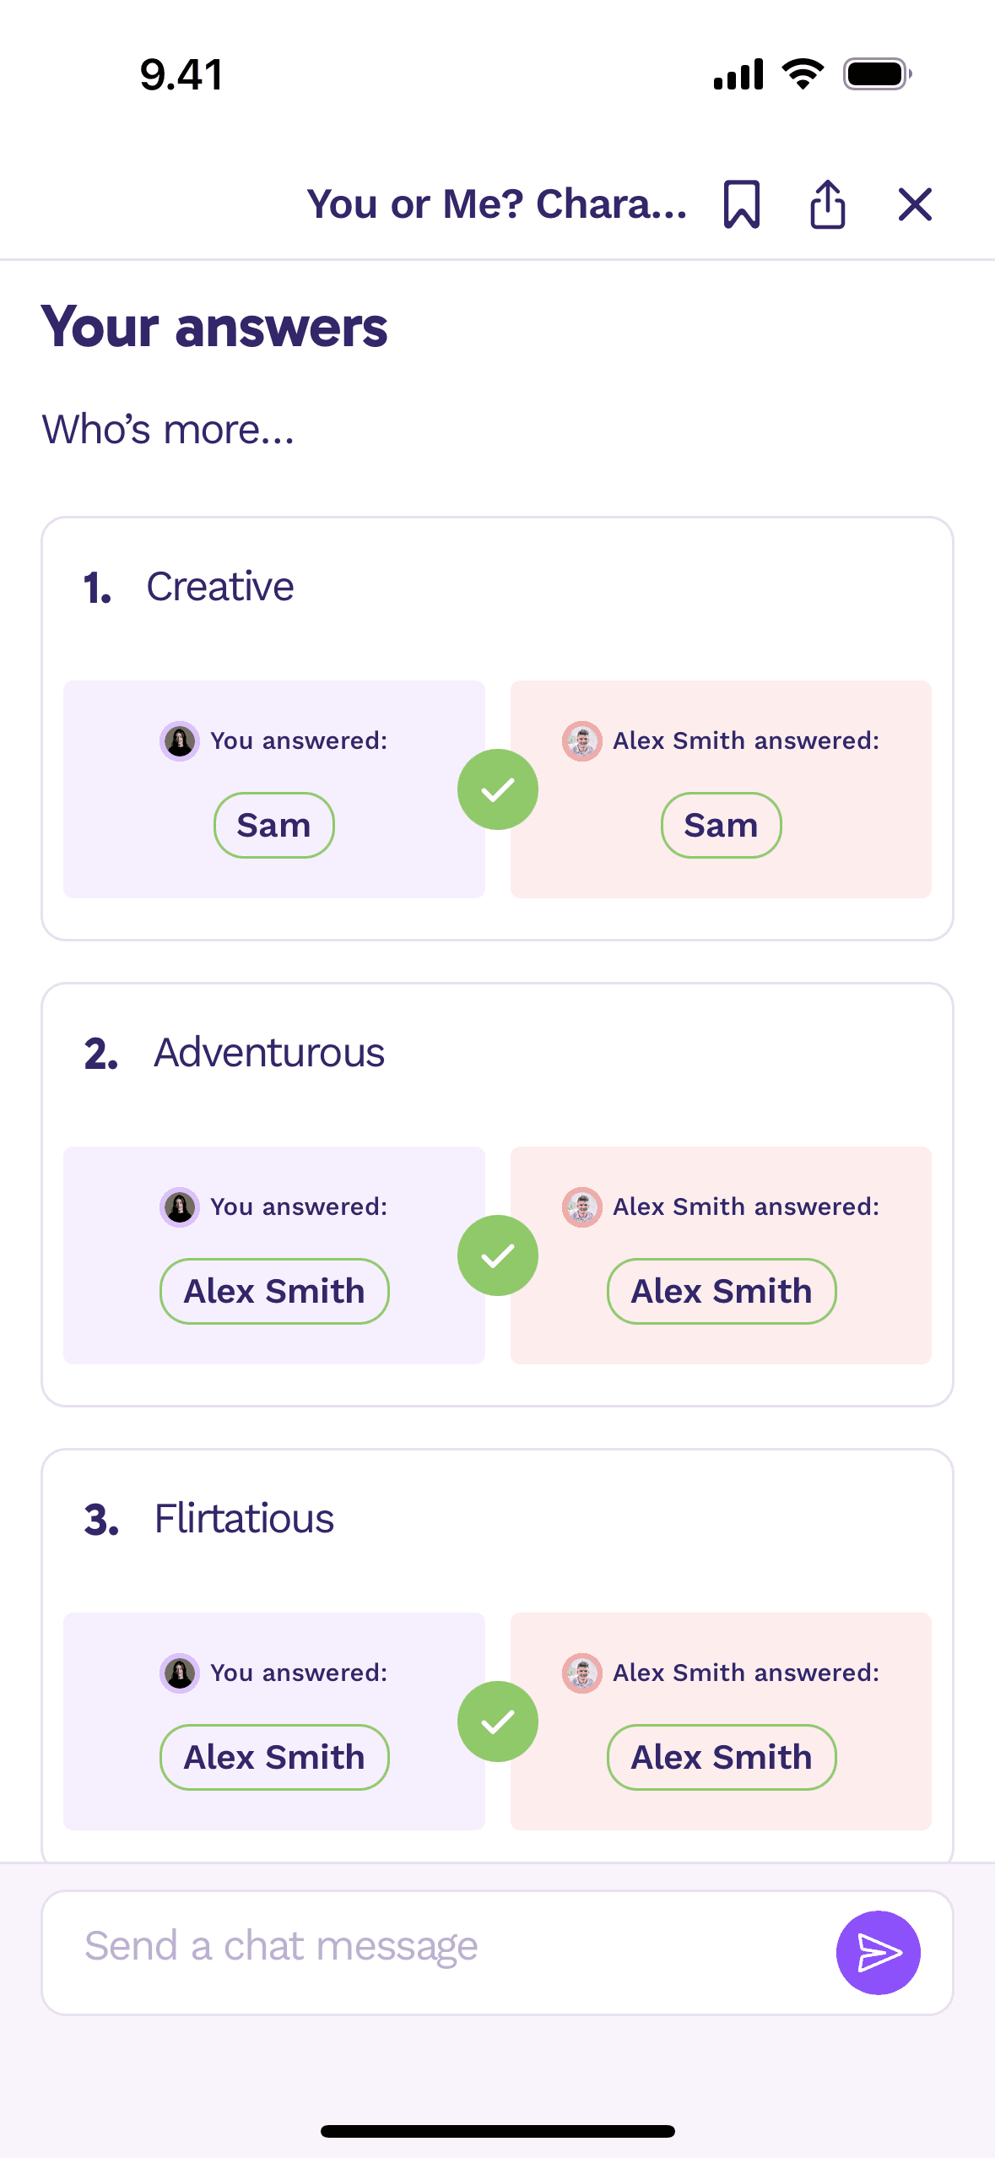Tap the Your answers heading
The height and width of the screenshot is (2158, 995).
(x=214, y=327)
